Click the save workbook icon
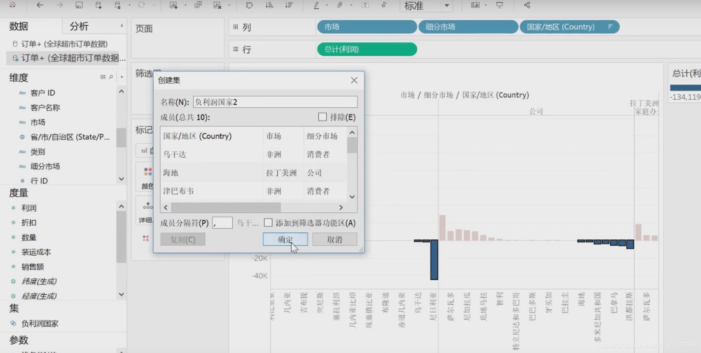This screenshot has height=353, width=701. coord(79,5)
